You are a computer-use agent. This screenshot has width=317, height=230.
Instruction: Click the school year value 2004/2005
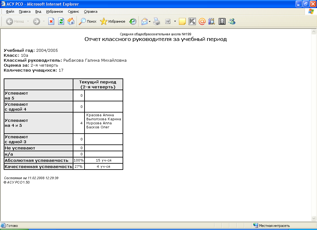coord(47,51)
